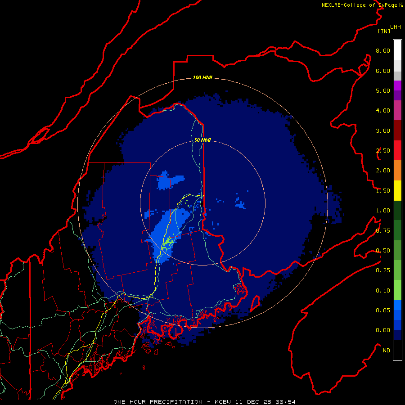
Task: Select the orange swatch in the color scale
Action: tap(397, 171)
